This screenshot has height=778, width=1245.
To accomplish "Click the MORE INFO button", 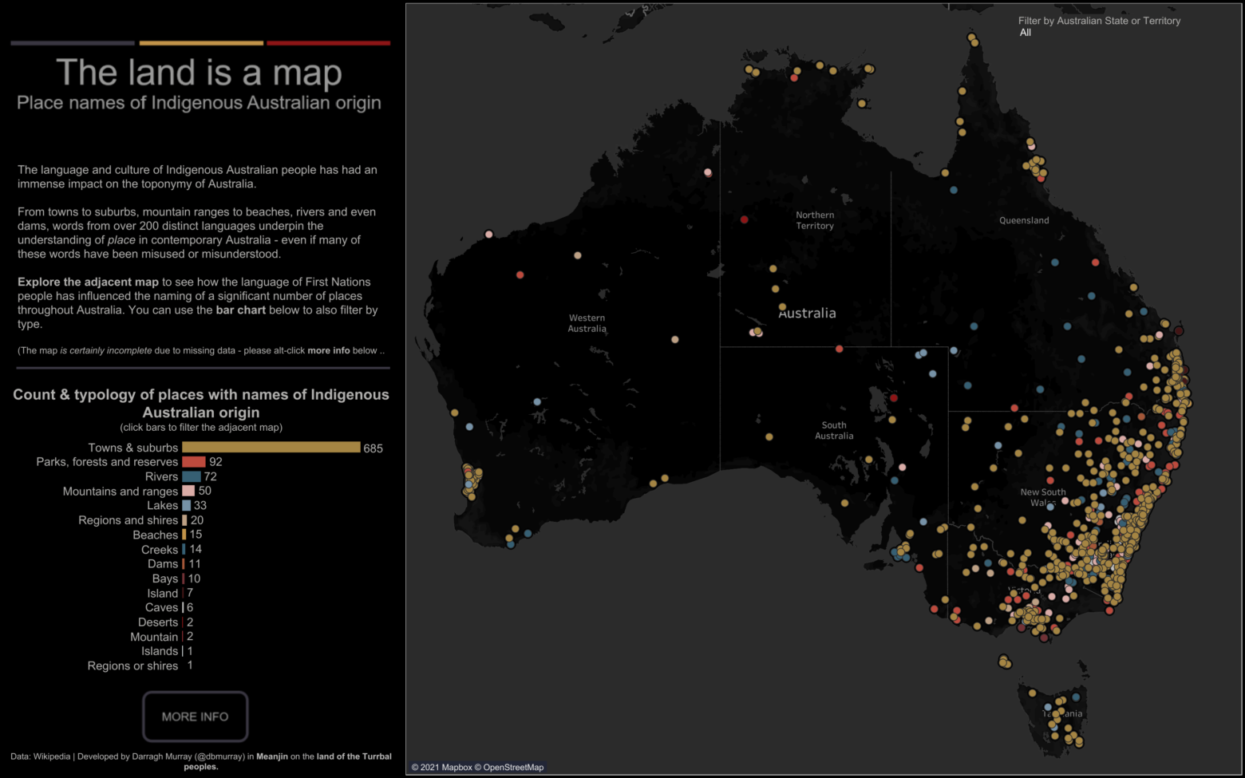I will (196, 717).
